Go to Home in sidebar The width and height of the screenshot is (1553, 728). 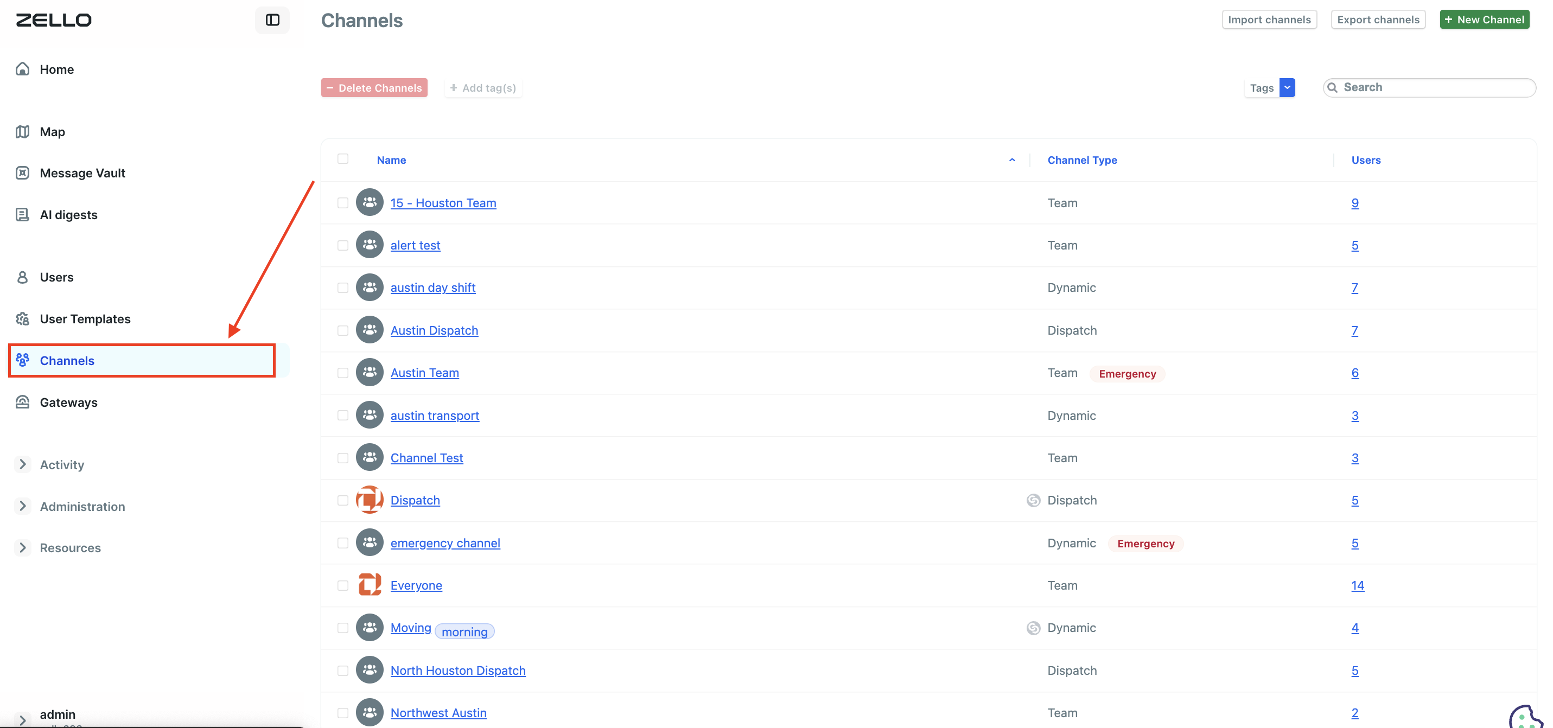click(x=56, y=69)
